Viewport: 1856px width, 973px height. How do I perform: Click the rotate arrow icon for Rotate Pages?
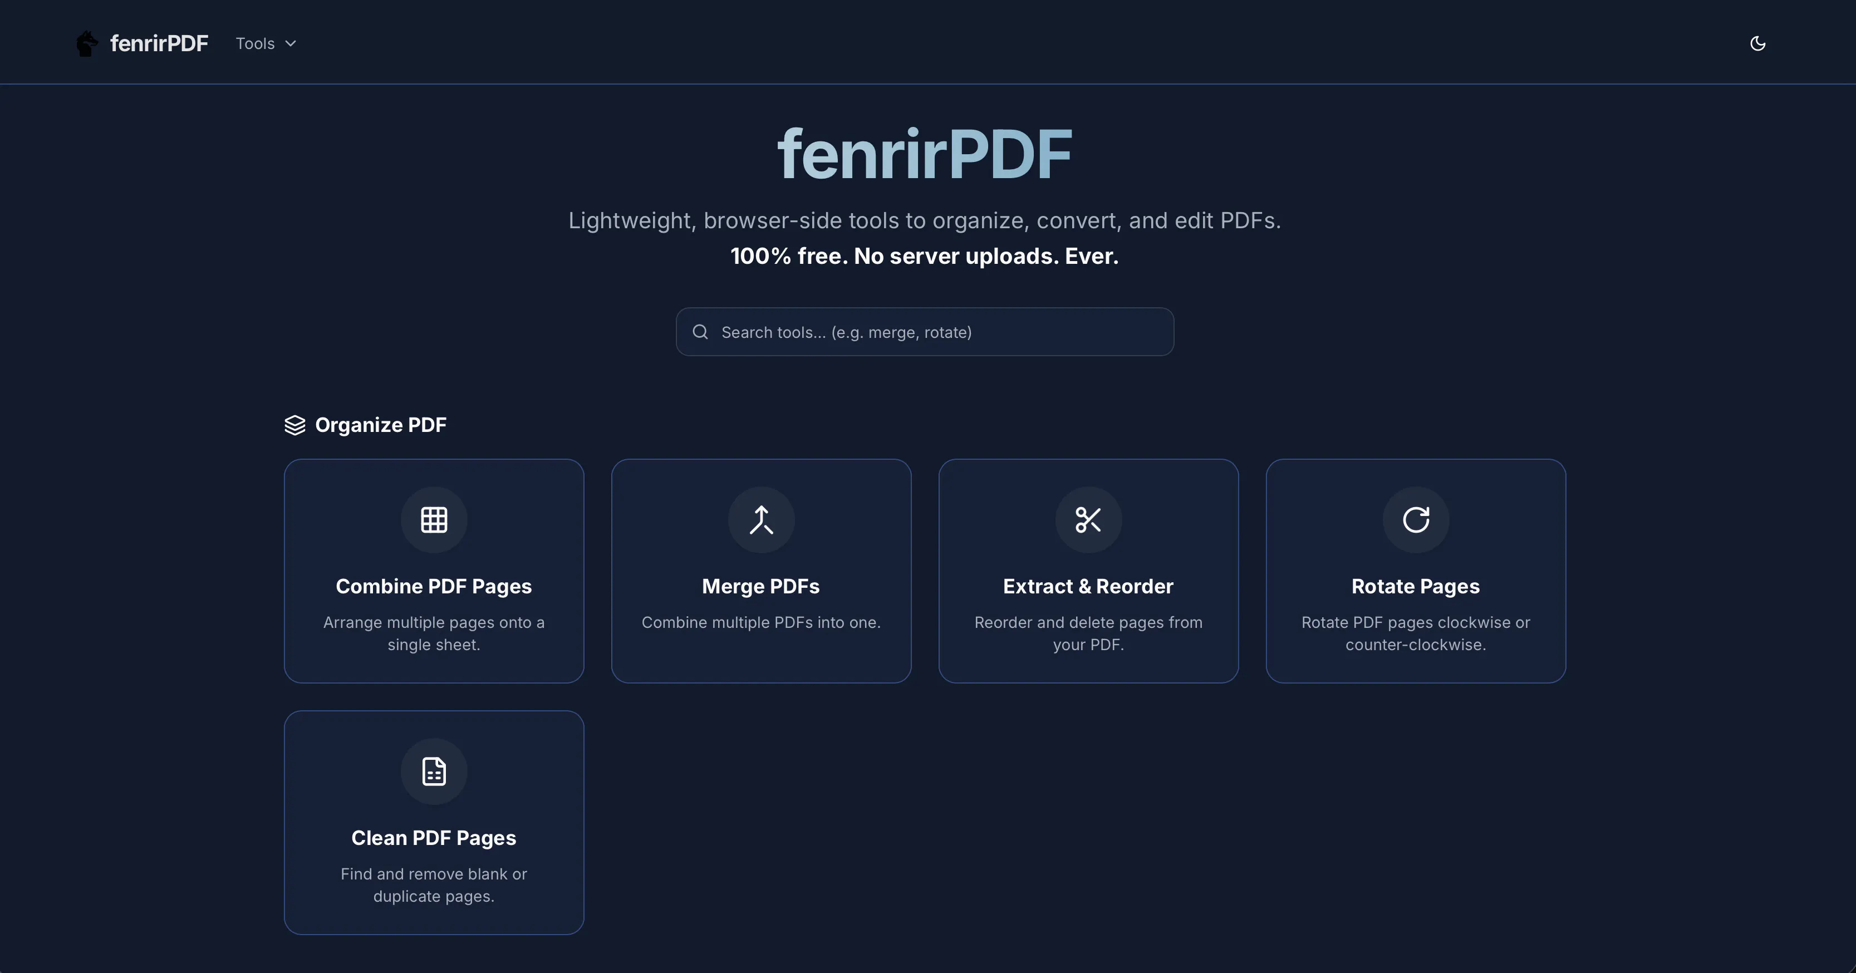1415,520
